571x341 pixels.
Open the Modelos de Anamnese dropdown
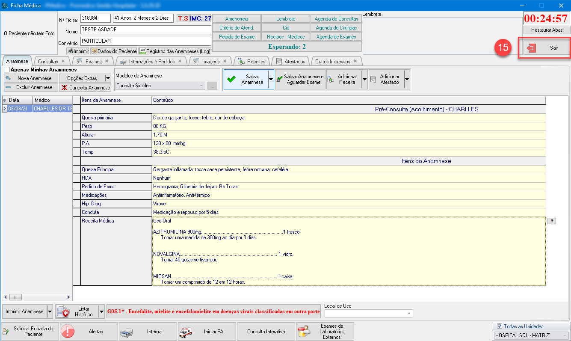202,86
